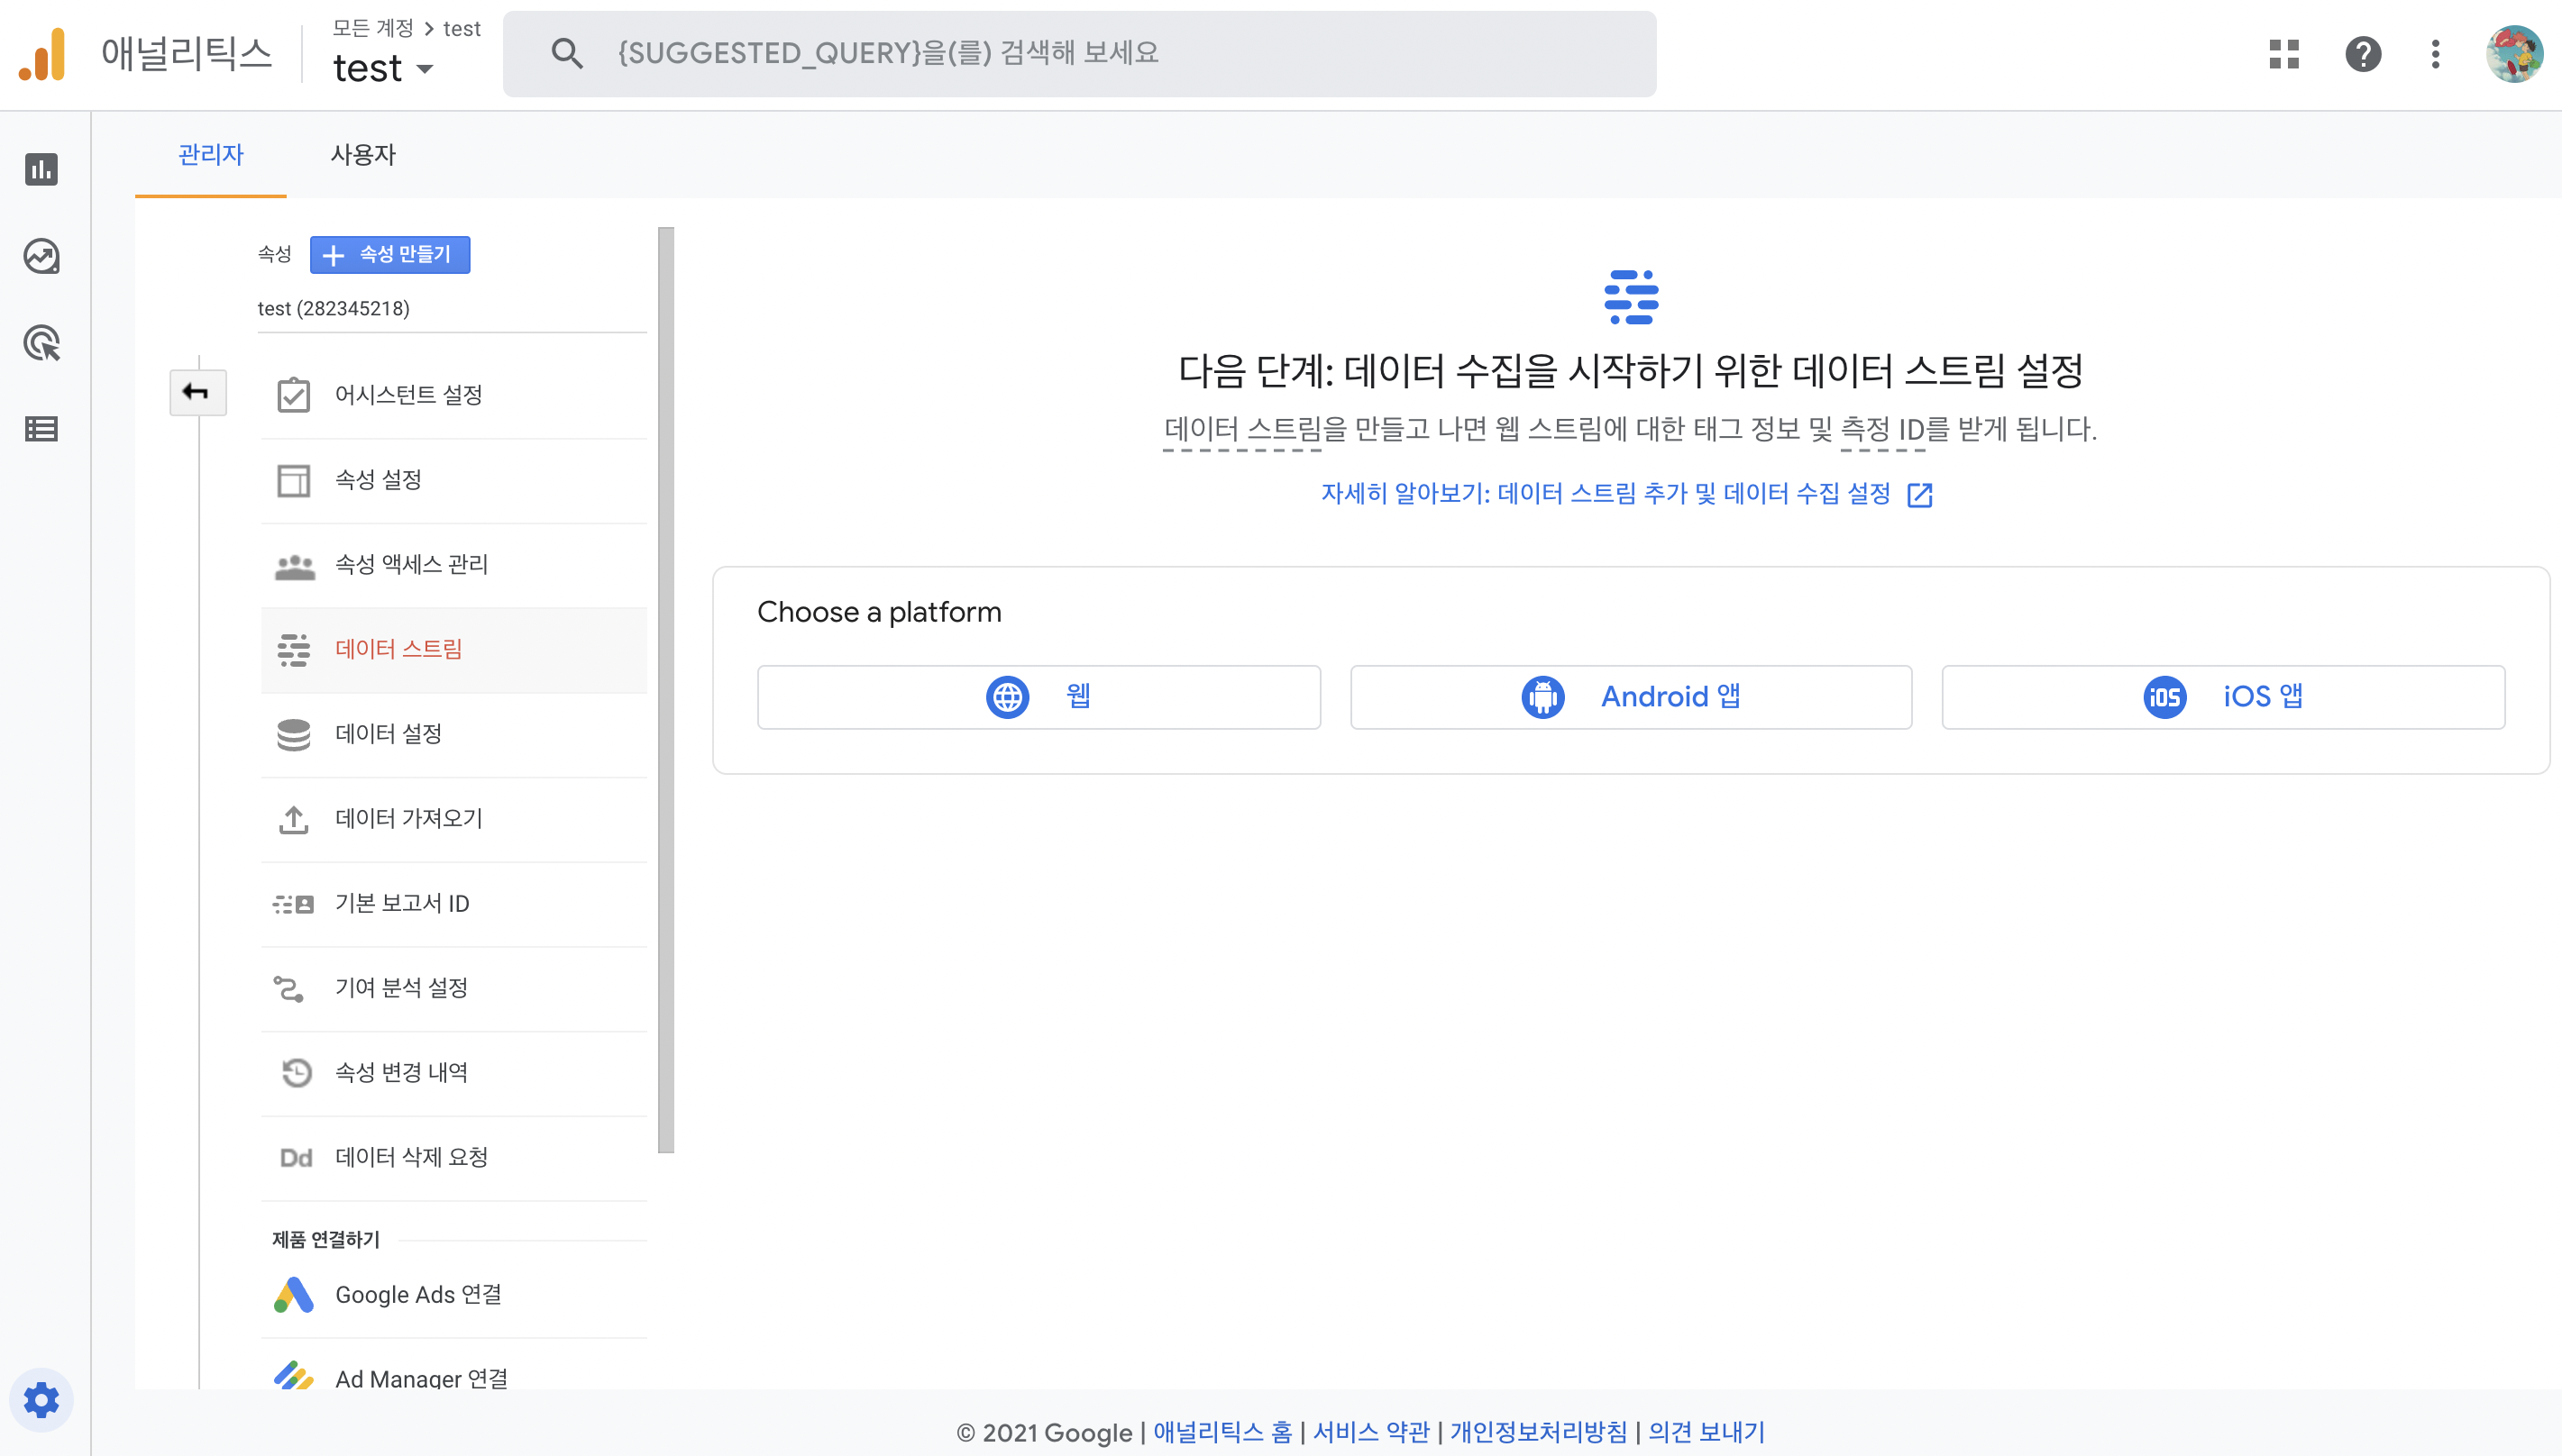Open the help question mark icon
Viewport: 2562px width, 1456px height.
(2363, 54)
